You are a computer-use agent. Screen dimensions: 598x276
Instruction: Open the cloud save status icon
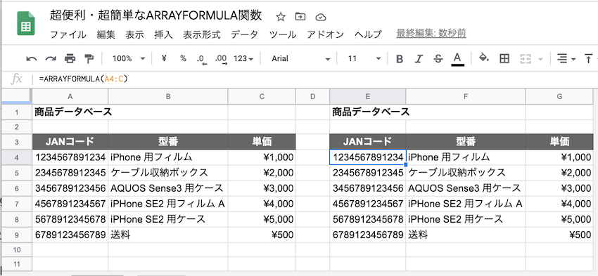coord(321,17)
